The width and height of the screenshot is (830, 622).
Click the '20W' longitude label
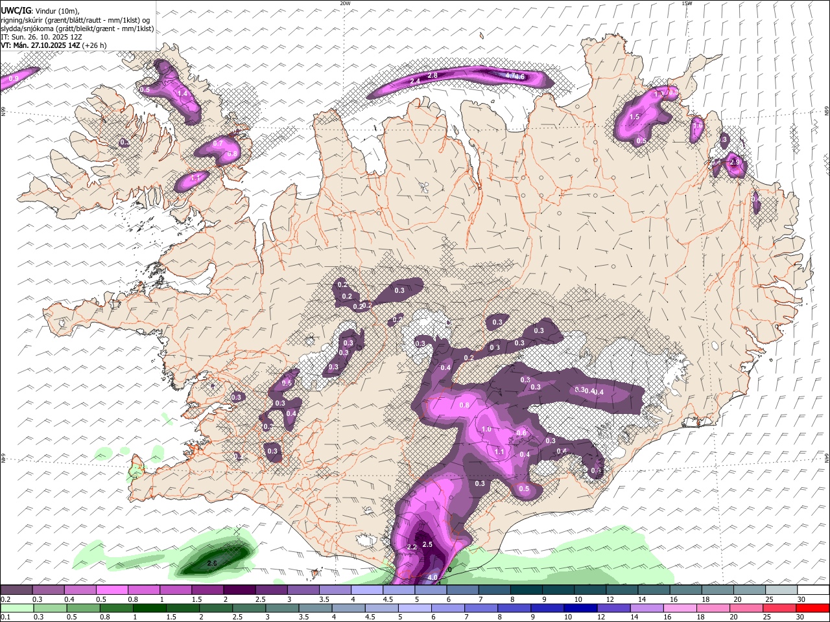coord(345,3)
